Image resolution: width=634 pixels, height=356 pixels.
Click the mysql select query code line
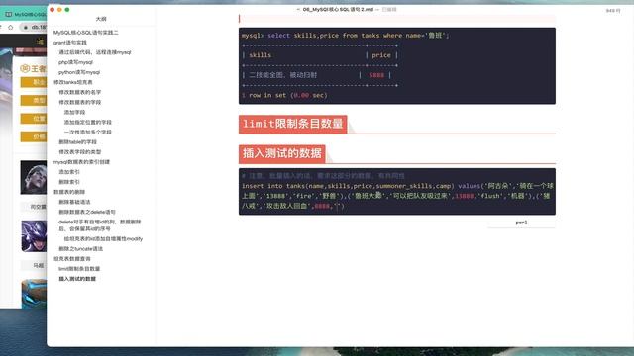[x=346, y=36]
